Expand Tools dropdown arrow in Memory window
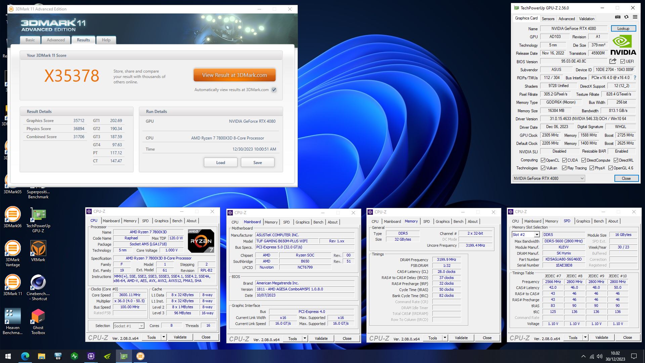 pos(445,338)
